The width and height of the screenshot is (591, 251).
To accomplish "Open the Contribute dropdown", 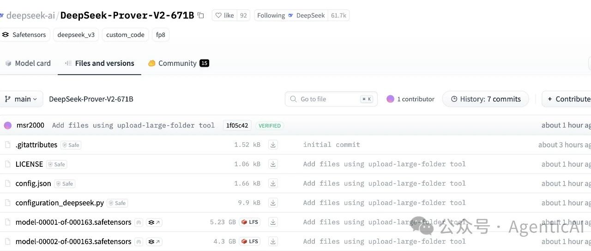I will click(x=567, y=99).
